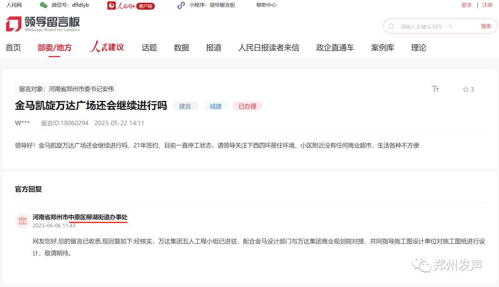Open the 帮助中心 help center link
The image size is (499, 287).
(267, 5)
